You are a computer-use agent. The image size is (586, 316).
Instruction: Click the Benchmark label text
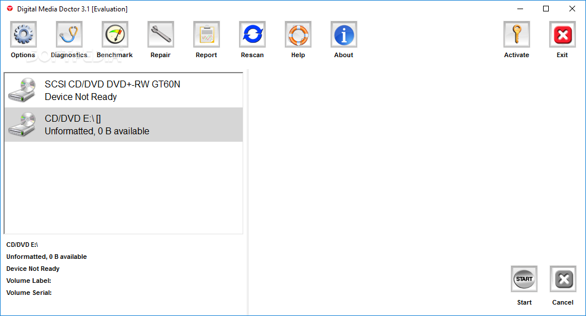pos(114,55)
